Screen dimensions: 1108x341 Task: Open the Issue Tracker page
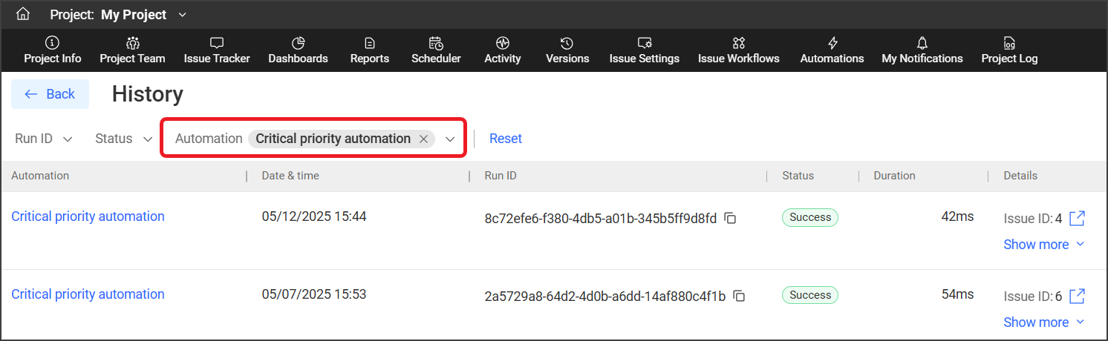[x=217, y=50]
